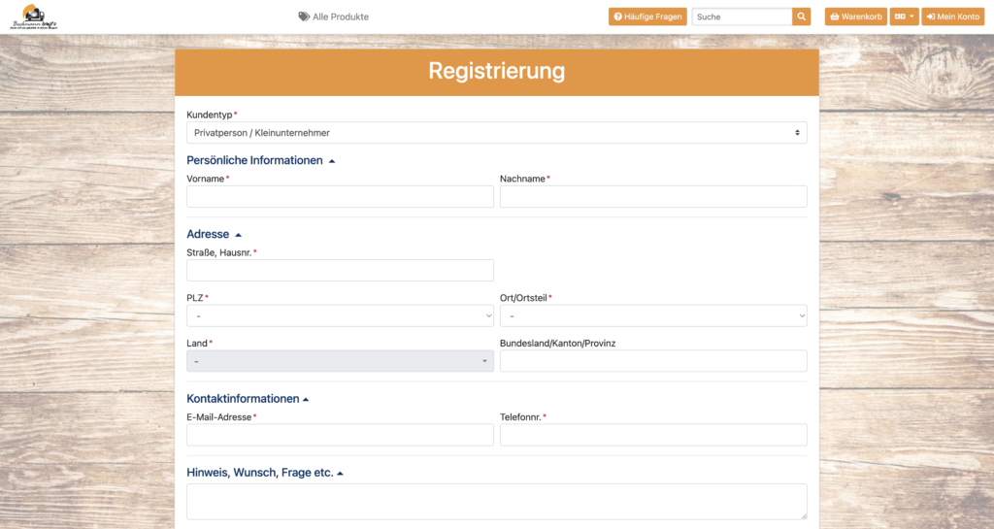Open the language flag selector

(x=904, y=17)
